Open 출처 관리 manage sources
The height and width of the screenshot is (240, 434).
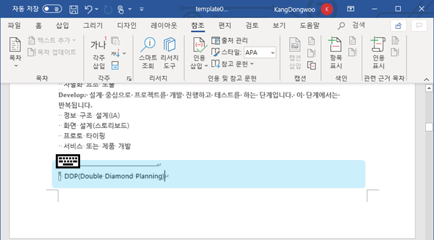pos(230,40)
